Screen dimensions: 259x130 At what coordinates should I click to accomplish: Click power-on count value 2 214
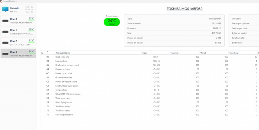click(218, 38)
